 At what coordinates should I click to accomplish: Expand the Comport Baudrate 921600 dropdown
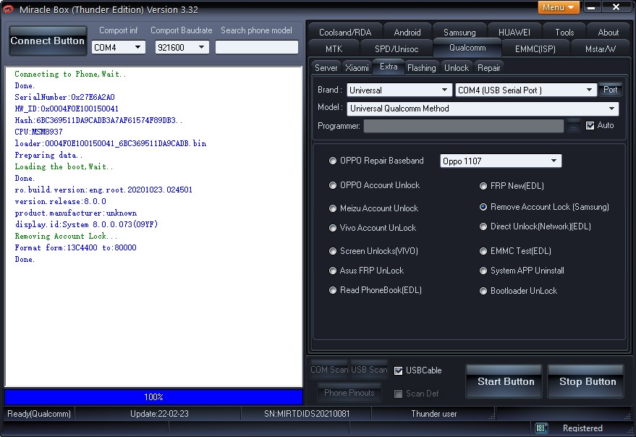tap(202, 48)
